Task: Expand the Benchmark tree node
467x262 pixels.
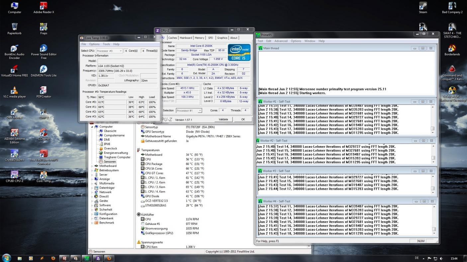Action: point(93,223)
